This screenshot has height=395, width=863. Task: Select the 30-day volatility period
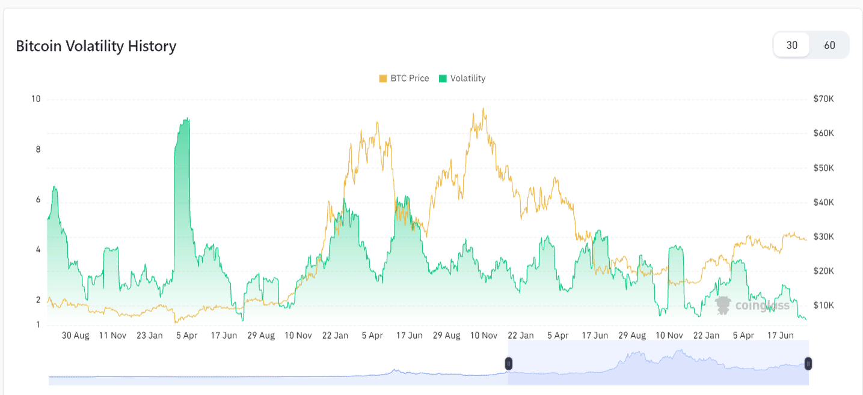(x=791, y=45)
